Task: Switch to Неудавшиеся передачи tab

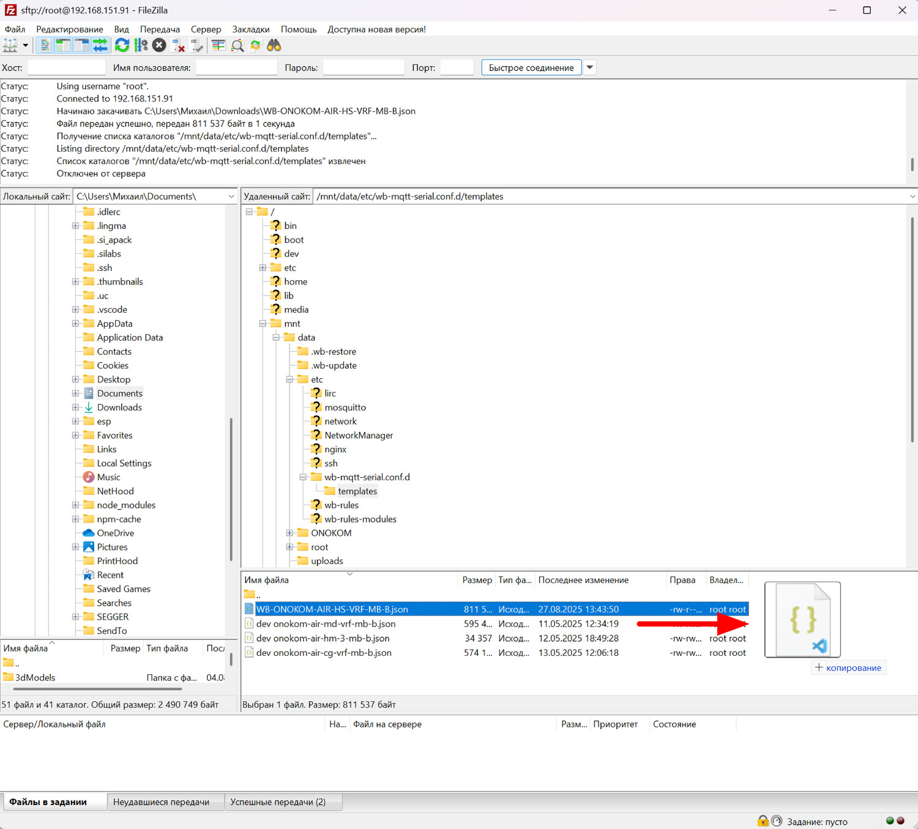Action: (x=161, y=802)
